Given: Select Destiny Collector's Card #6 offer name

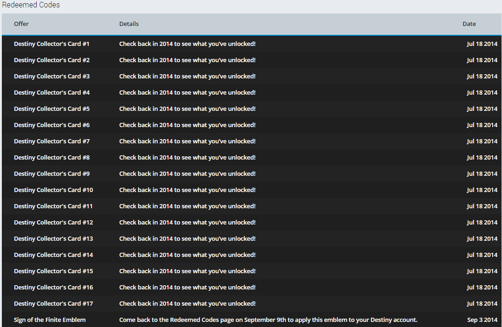Looking at the screenshot, I should click(x=51, y=125).
